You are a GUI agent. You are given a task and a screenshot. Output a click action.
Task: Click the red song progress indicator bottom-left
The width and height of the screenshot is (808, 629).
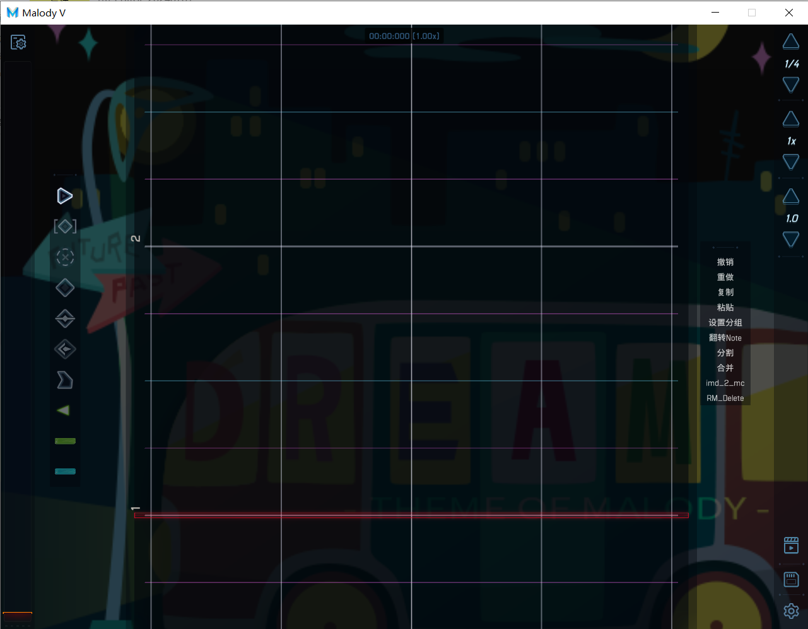coord(18,616)
